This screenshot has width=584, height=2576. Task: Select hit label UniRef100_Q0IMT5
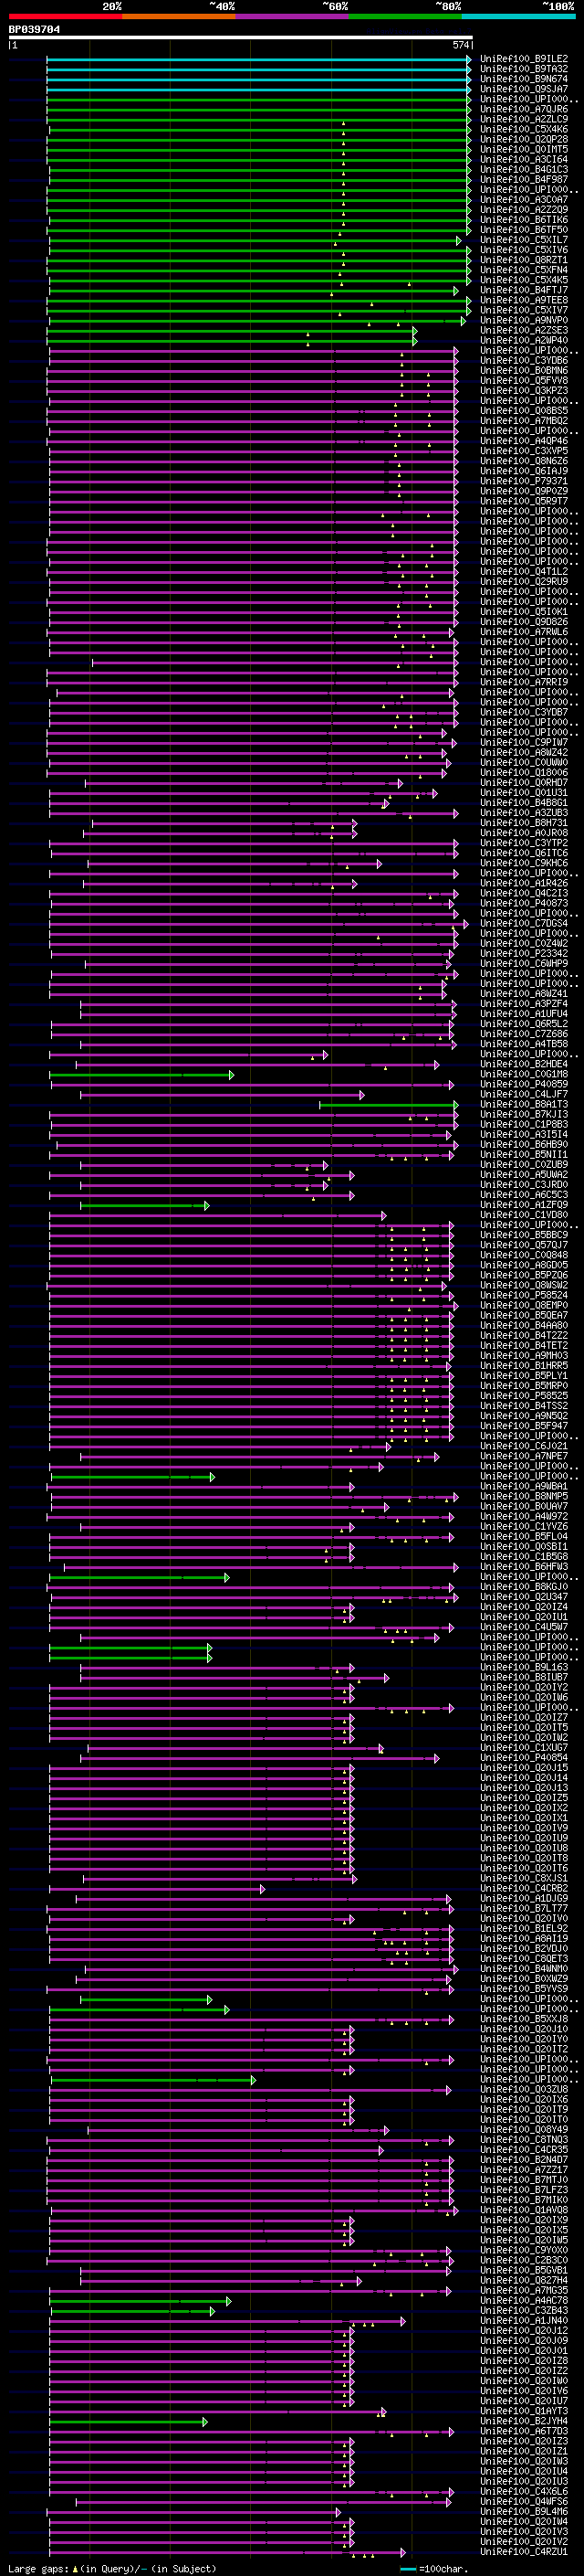click(524, 149)
